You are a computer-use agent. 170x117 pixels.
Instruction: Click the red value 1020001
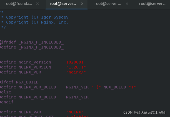tap(75, 62)
